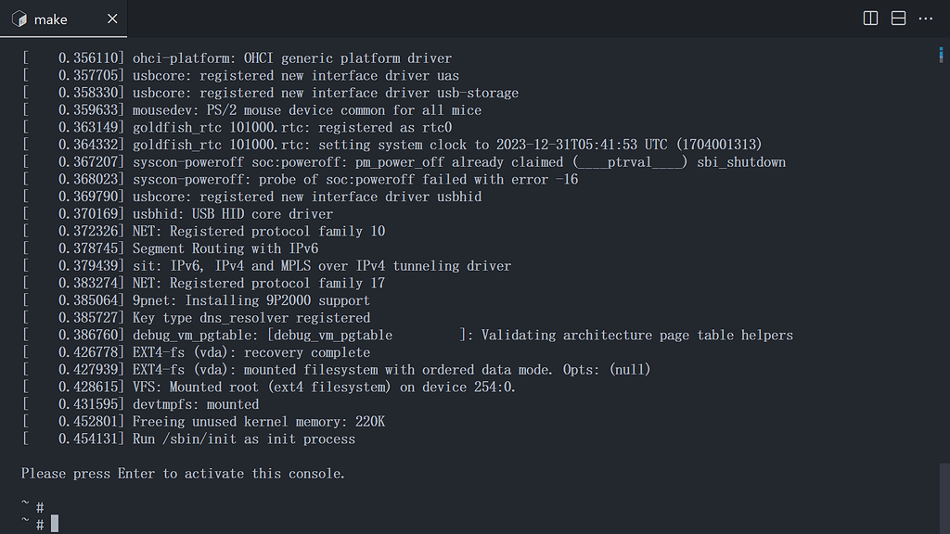This screenshot has width=950, height=534.
Task: Click the blinking cursor block at the prompt
Action: pos(55,523)
